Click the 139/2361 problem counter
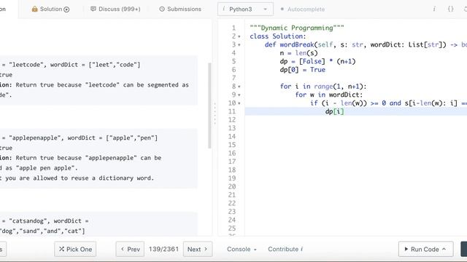The image size is (467, 262). coord(163,249)
